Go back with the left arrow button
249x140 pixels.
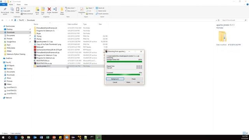2,20
